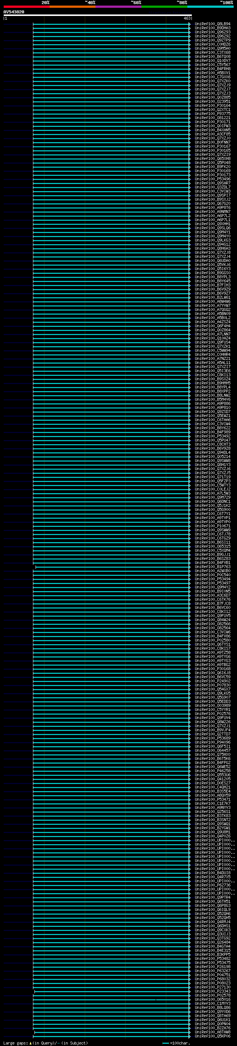Viewport: 237px width, 1046px height.
Task: Select hit label UniRef100_P24902
Action: click(x=212, y=681)
